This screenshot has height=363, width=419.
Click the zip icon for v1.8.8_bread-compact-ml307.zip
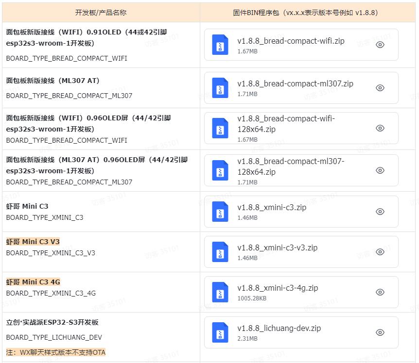(220, 88)
